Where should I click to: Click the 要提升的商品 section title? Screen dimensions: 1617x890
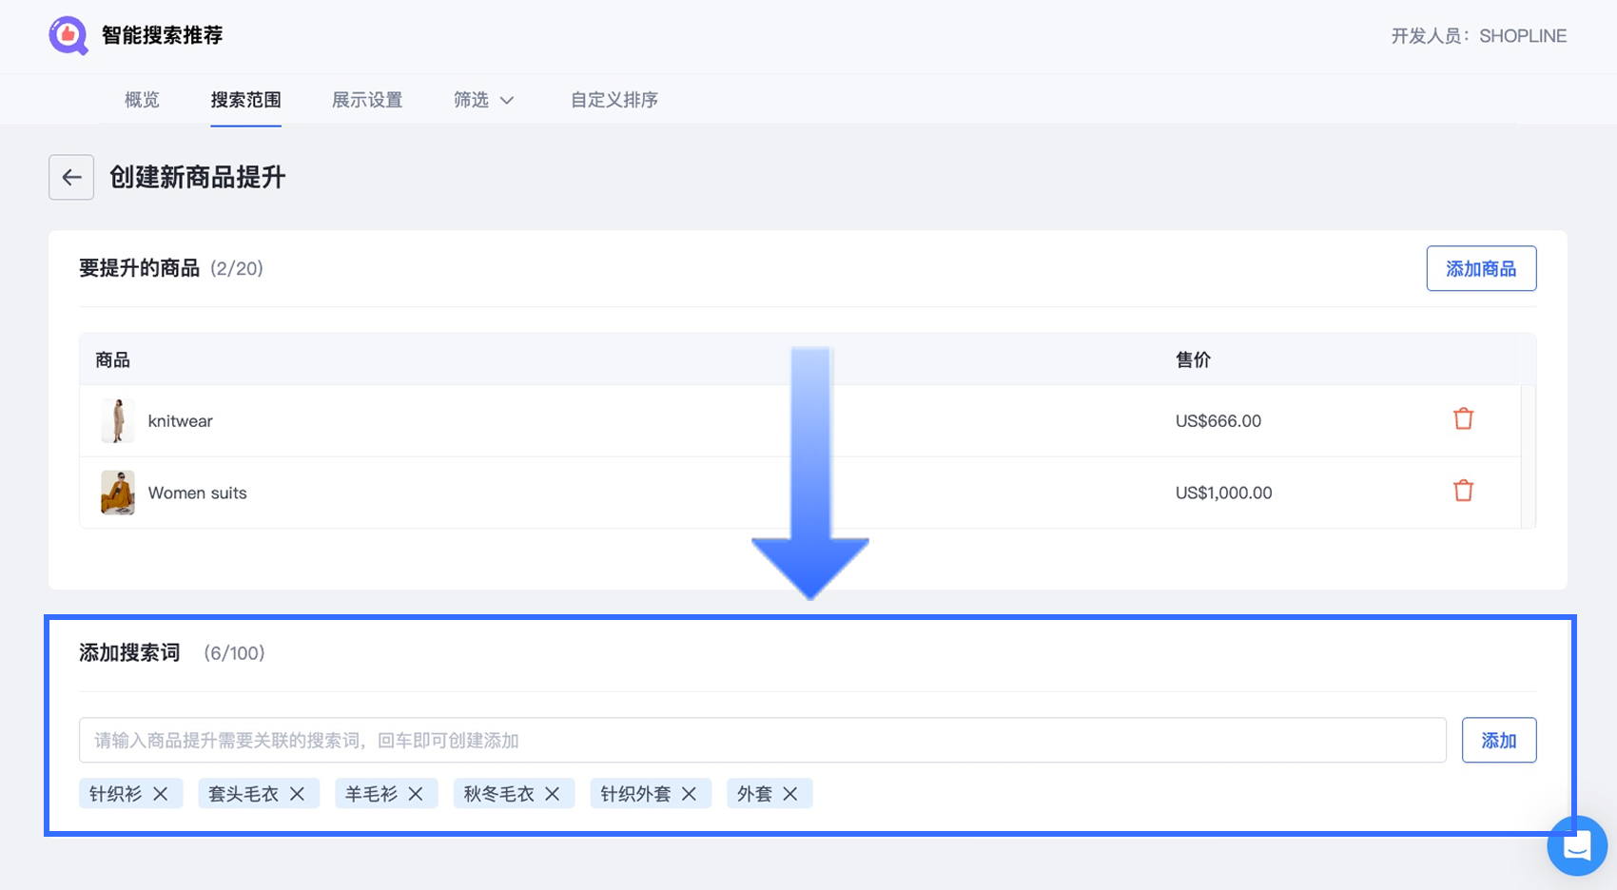click(x=140, y=268)
